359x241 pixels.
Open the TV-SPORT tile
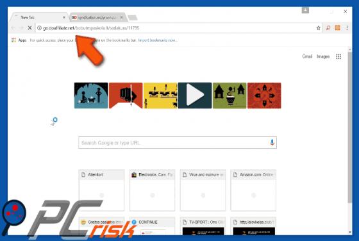pos(203,226)
